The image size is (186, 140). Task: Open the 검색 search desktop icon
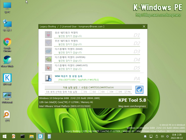pyautogui.click(x=7, y=116)
